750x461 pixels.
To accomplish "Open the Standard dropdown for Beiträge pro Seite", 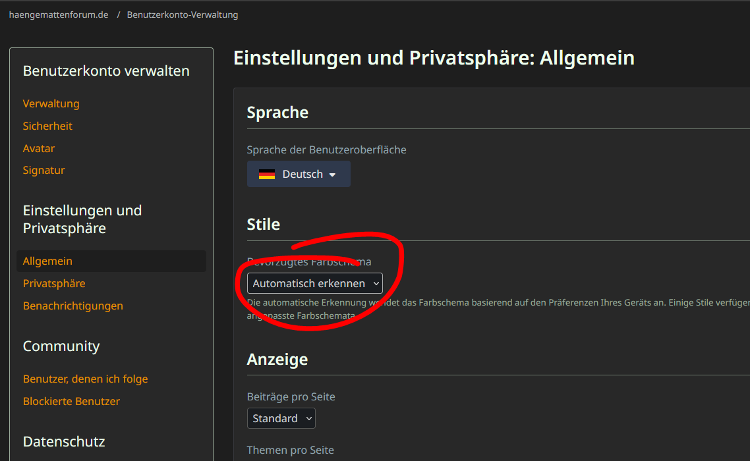I will (x=281, y=418).
